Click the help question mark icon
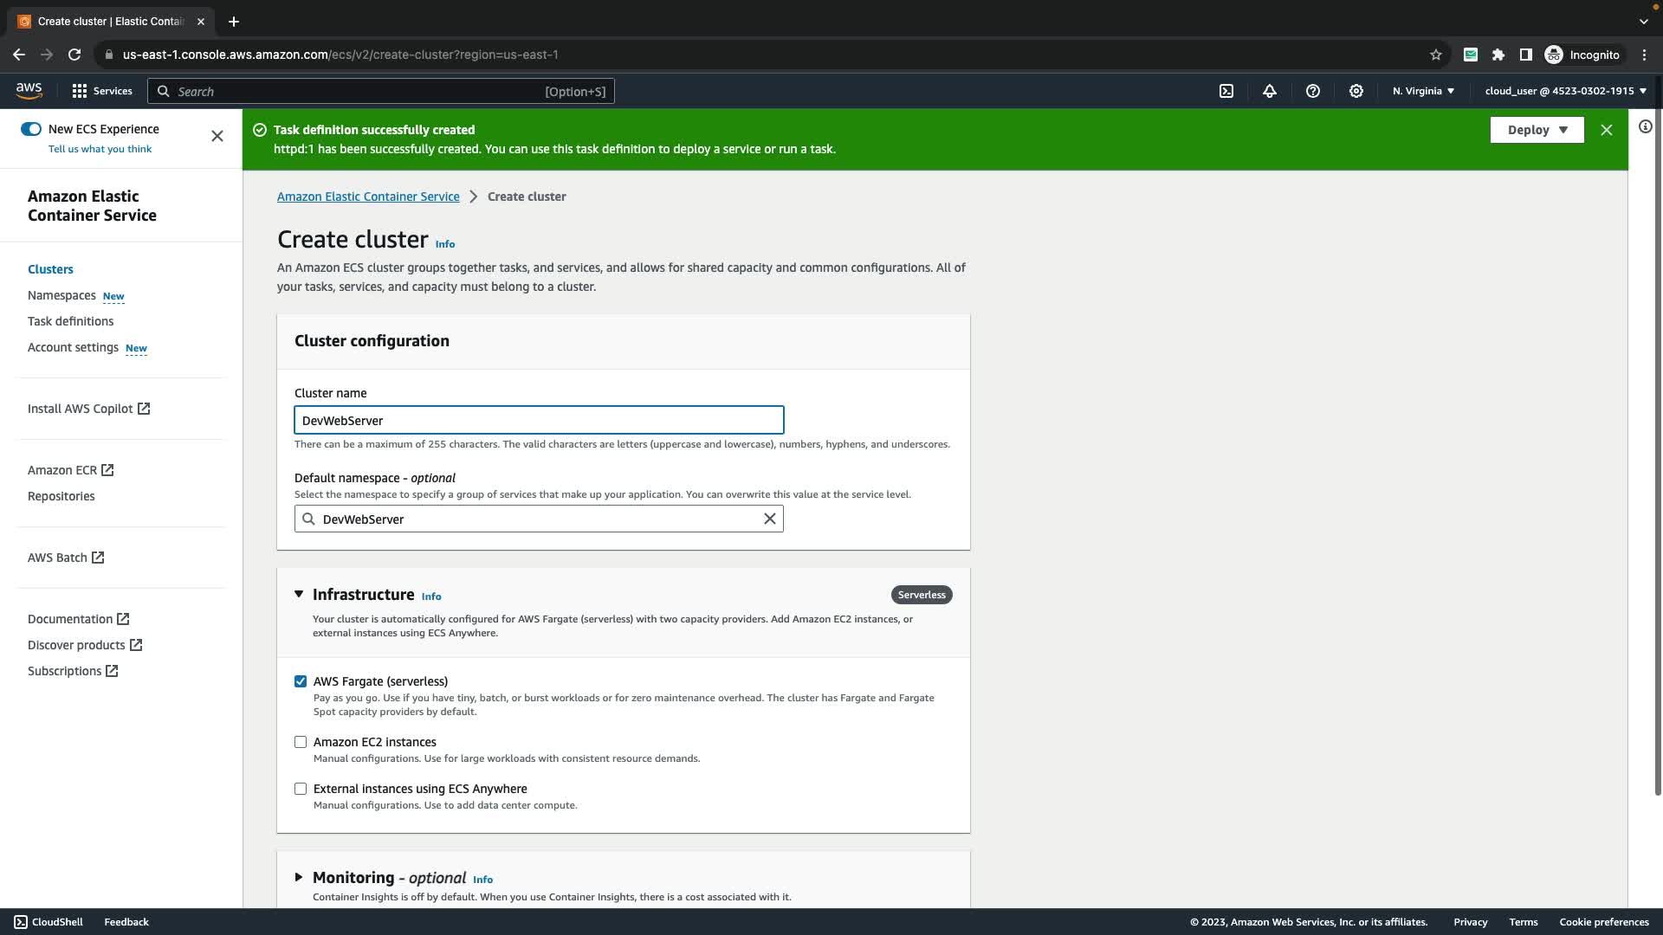The width and height of the screenshot is (1663, 935). (1313, 91)
